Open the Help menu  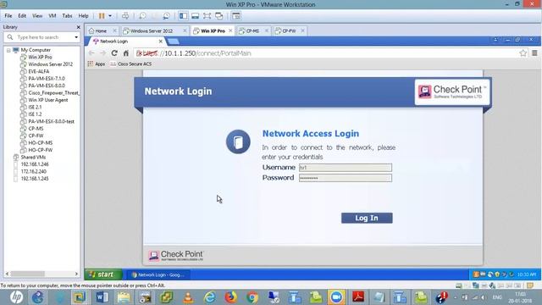point(83,16)
